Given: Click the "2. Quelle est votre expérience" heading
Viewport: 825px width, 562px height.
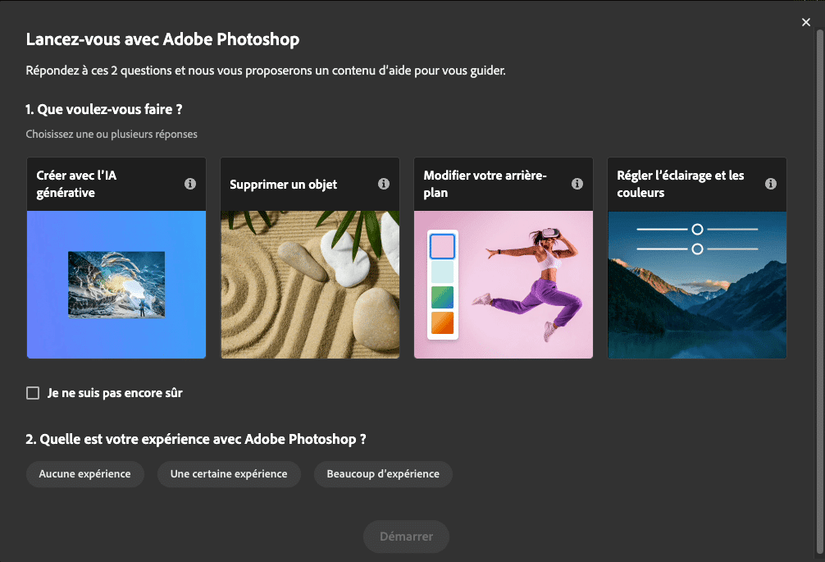Looking at the screenshot, I should tap(196, 440).
